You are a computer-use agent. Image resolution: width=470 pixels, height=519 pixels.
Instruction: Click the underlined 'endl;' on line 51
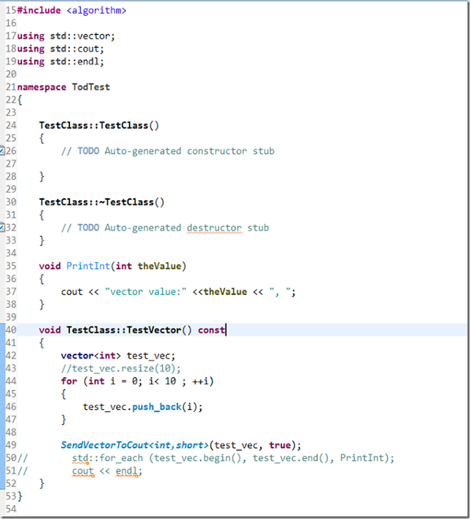point(129,471)
